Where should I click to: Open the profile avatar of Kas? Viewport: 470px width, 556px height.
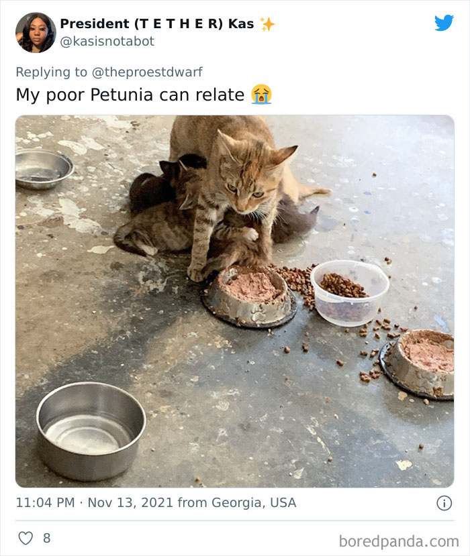point(36,33)
